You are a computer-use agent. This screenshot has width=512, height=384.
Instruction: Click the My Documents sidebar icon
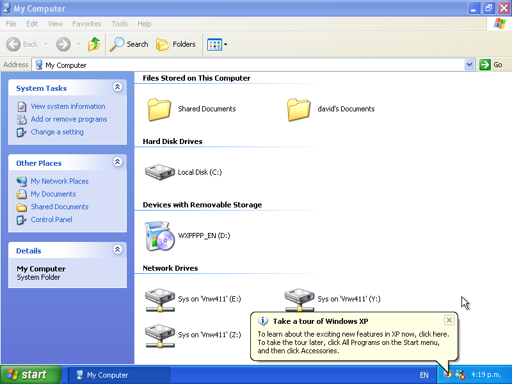[22, 195]
